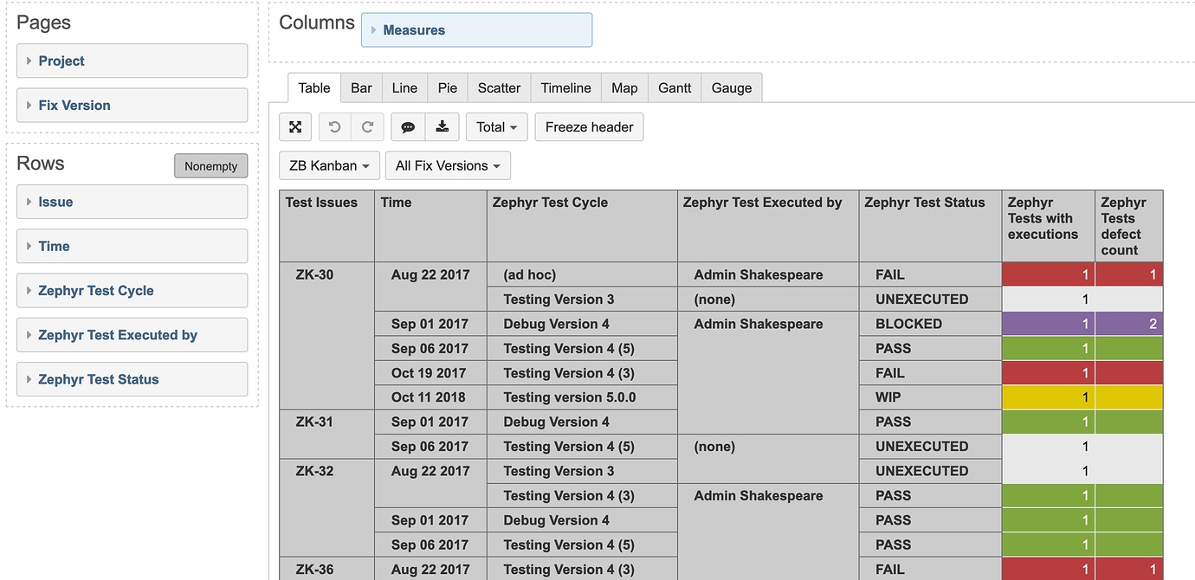Switch to the Gantt chart tab
Image resolution: width=1195 pixels, height=580 pixels.
coord(674,87)
